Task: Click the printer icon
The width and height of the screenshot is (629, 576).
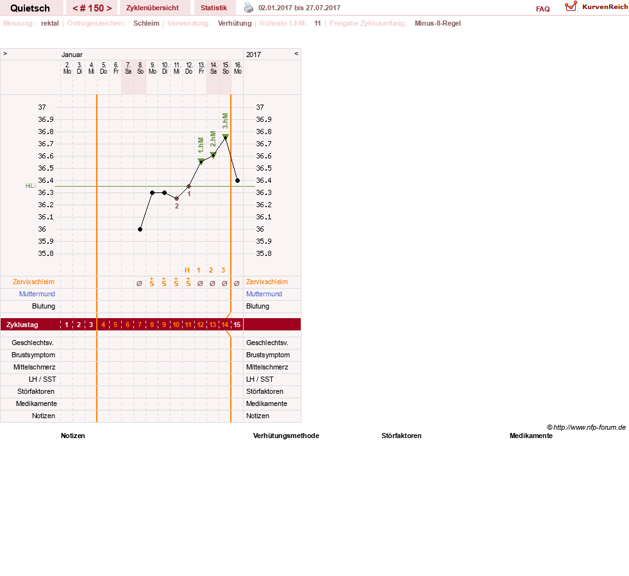Action: point(249,8)
